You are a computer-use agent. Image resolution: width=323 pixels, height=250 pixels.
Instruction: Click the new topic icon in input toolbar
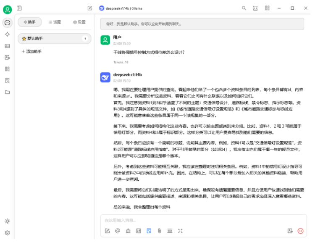[108, 231]
